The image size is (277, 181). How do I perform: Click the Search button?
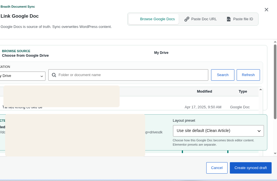tap(222, 75)
